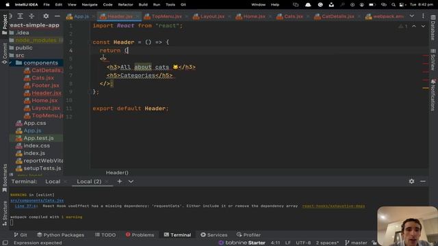Click the tabnine Starter status widget
The image size is (438, 246).
(242, 243)
